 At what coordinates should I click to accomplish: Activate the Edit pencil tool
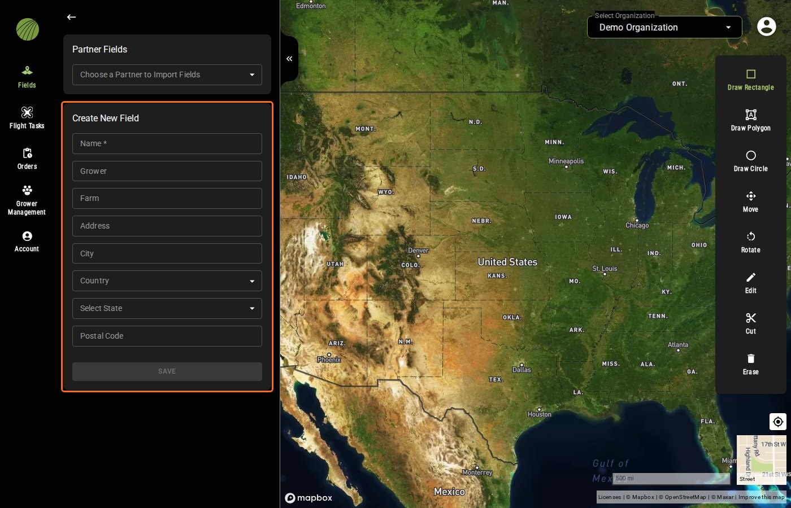(x=750, y=283)
